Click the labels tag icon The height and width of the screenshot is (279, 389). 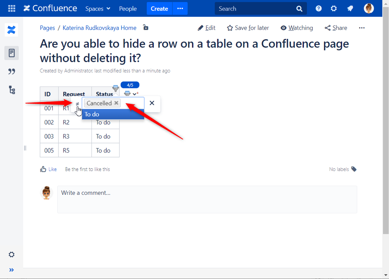click(x=354, y=169)
